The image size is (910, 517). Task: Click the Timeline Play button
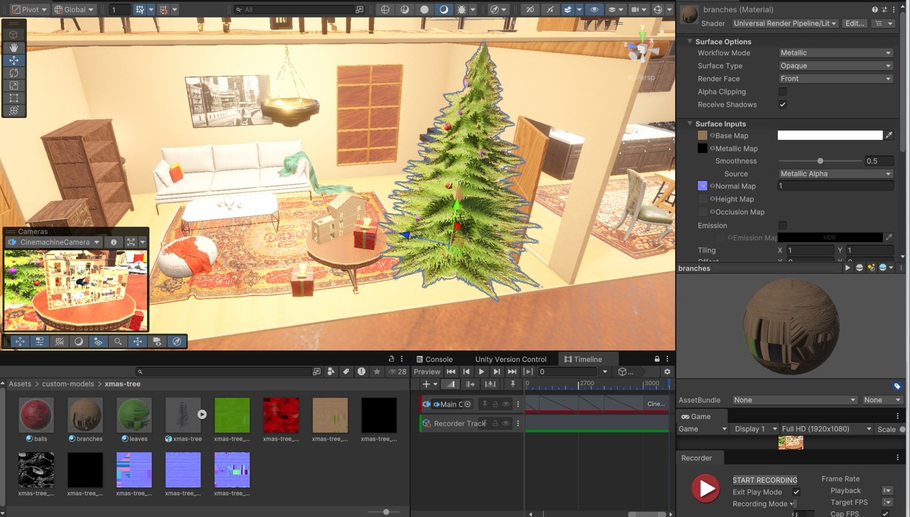click(x=481, y=371)
